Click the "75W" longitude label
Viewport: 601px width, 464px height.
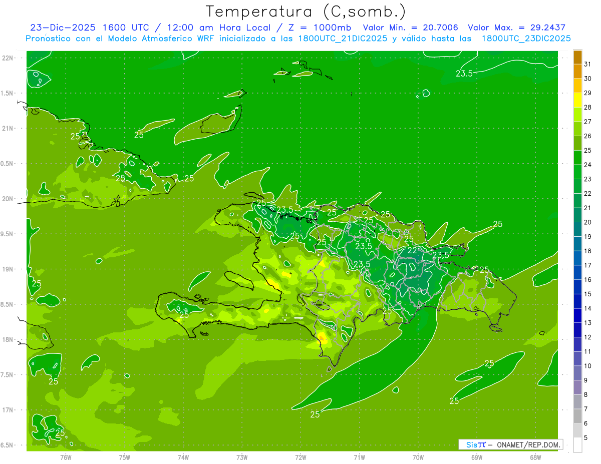point(125,457)
